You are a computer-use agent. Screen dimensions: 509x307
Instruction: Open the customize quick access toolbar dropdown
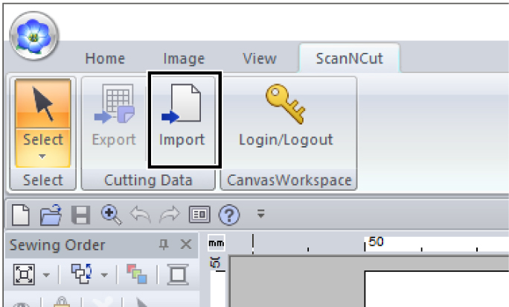tap(260, 214)
